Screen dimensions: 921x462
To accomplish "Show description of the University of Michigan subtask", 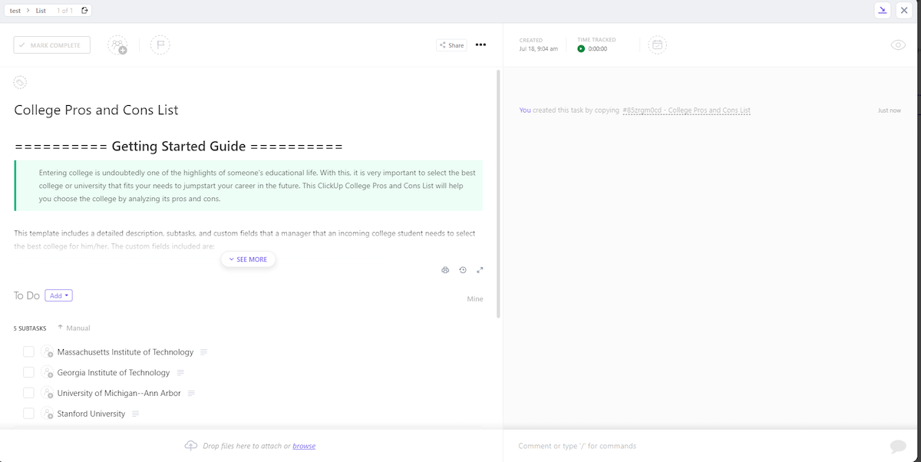I will pos(191,393).
